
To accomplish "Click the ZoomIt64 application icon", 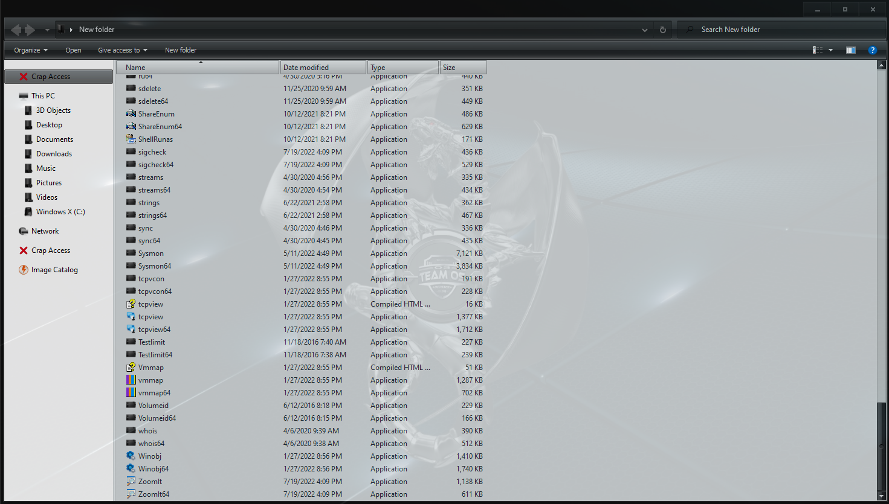I will point(131,494).
